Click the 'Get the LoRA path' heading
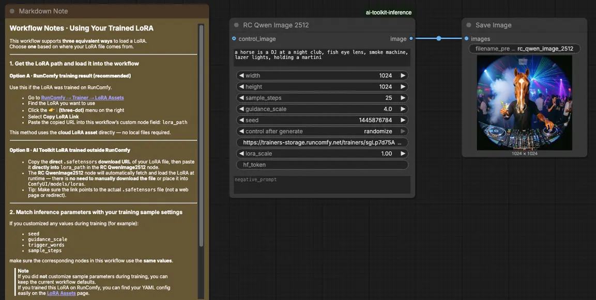 click(x=74, y=64)
